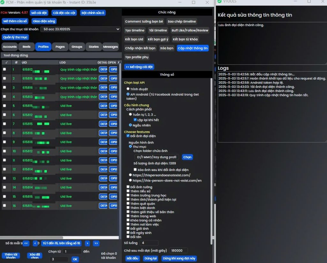Toggle Xóa ảnh sau khi đổi ảnh đại diện
This screenshot has width=327, height=263.
click(x=135, y=170)
